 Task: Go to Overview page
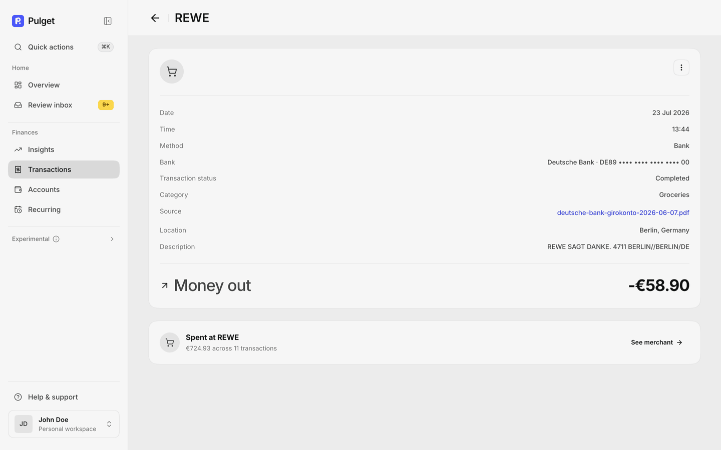[x=64, y=85]
